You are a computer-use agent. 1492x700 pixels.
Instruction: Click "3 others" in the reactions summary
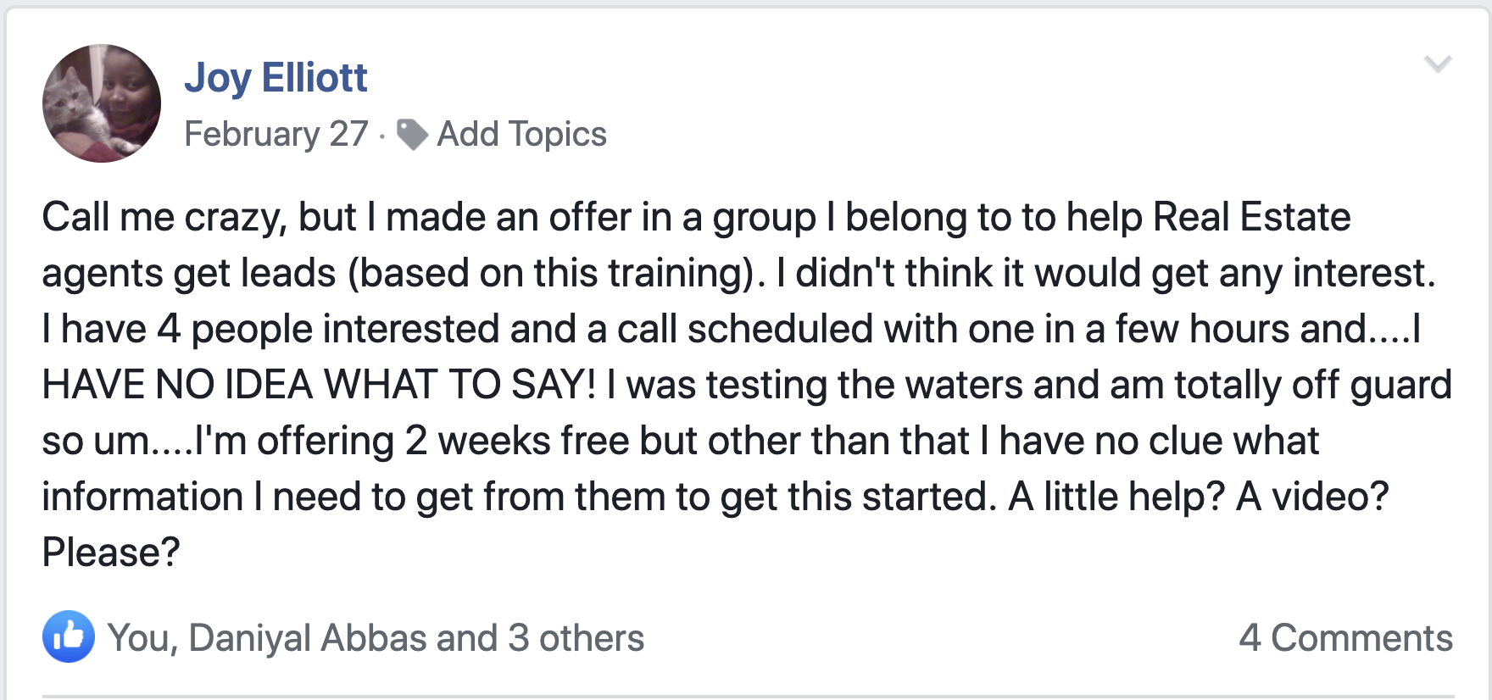(576, 637)
